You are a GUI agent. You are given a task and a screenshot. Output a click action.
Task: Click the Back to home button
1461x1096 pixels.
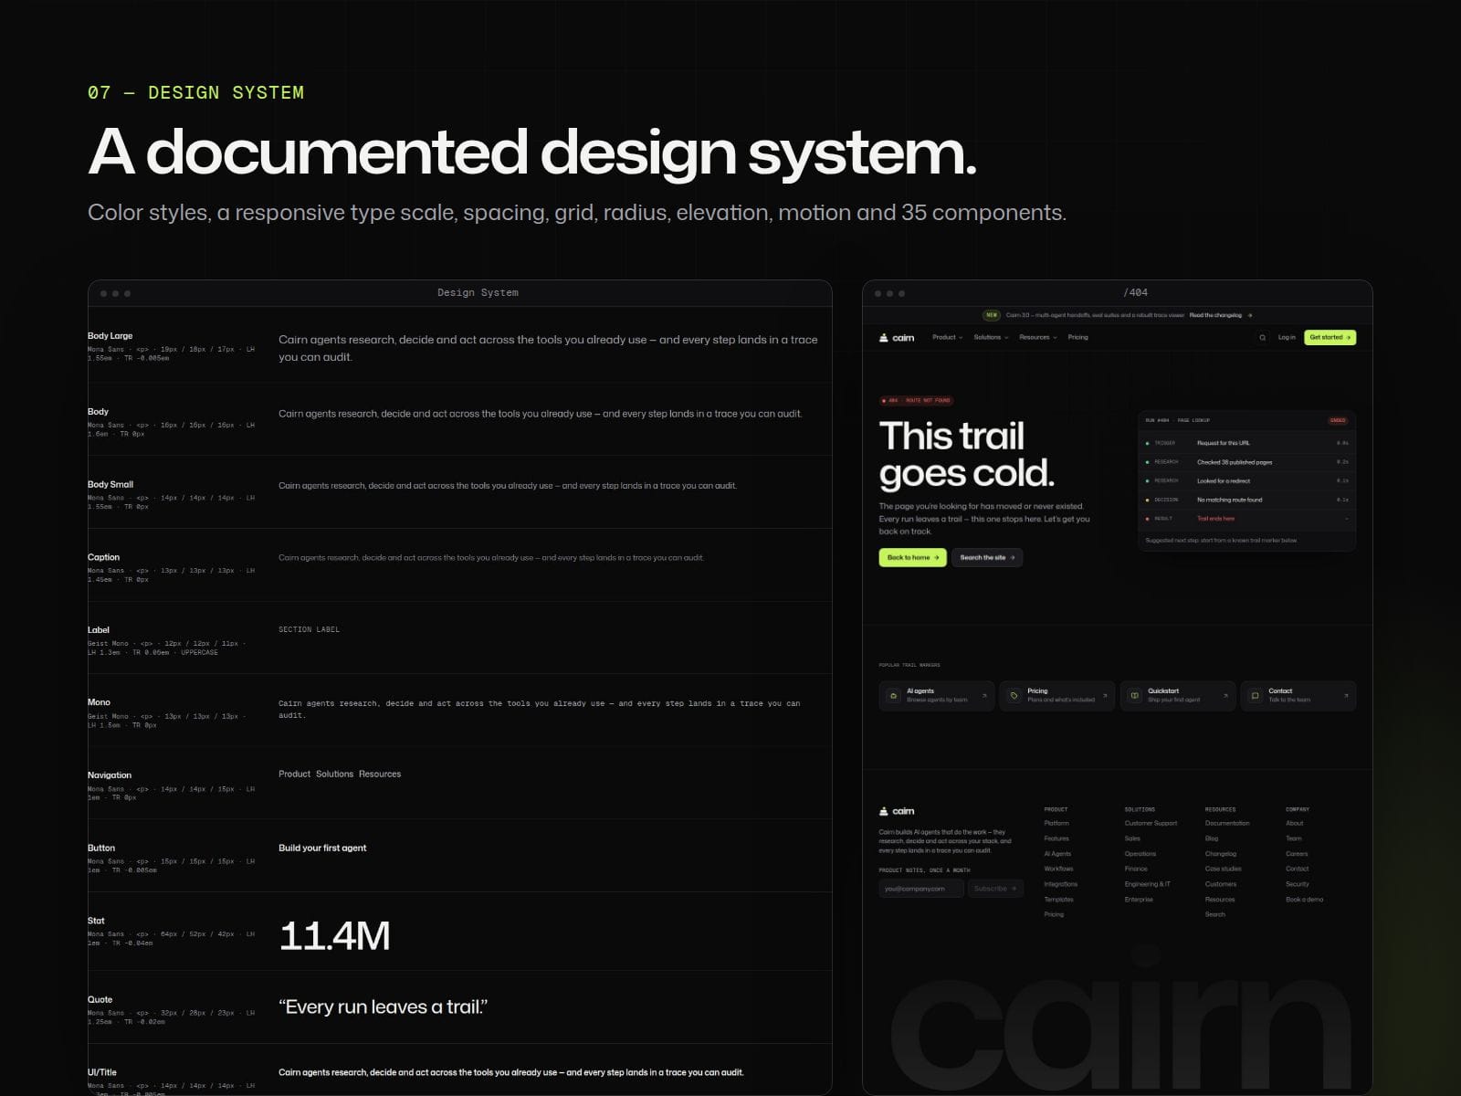(913, 557)
